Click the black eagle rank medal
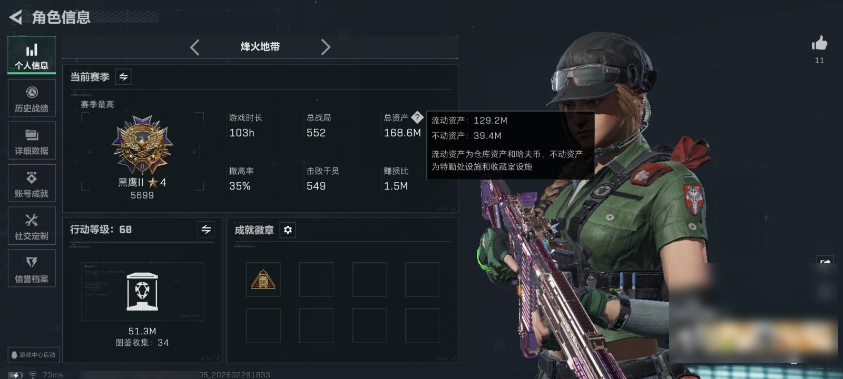 coord(142,145)
